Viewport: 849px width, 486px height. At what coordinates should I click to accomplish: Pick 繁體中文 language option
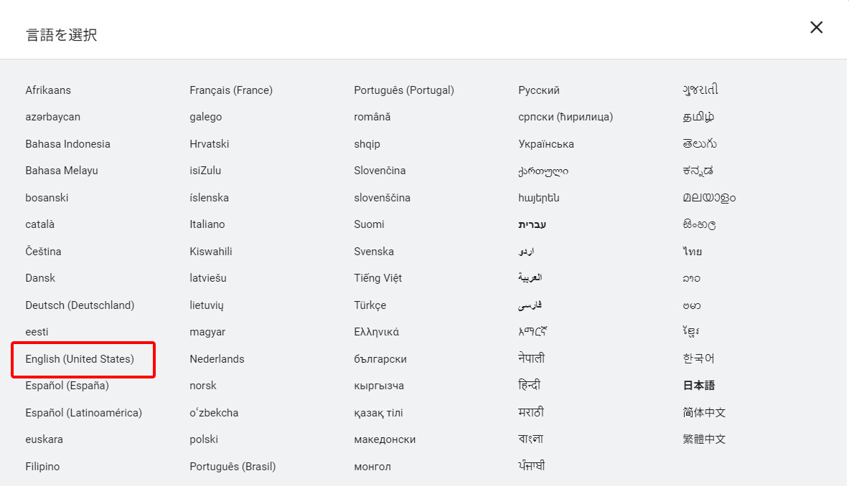click(704, 439)
